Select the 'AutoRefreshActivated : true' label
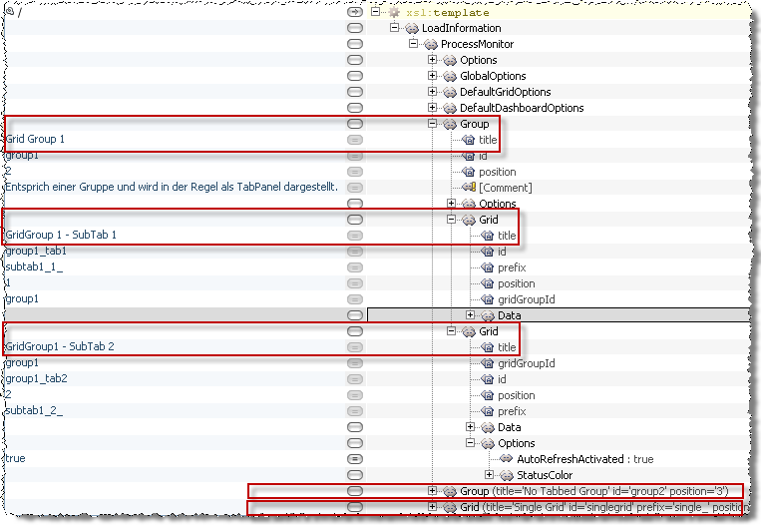This screenshot has height=525, width=761. point(585,459)
